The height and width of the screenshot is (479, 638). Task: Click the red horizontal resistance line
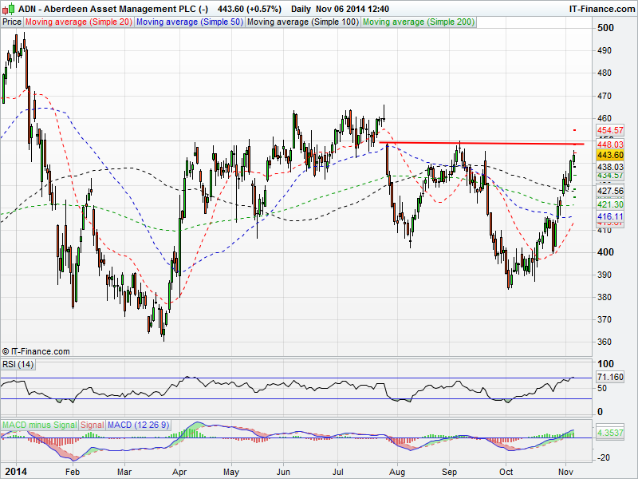[x=478, y=143]
